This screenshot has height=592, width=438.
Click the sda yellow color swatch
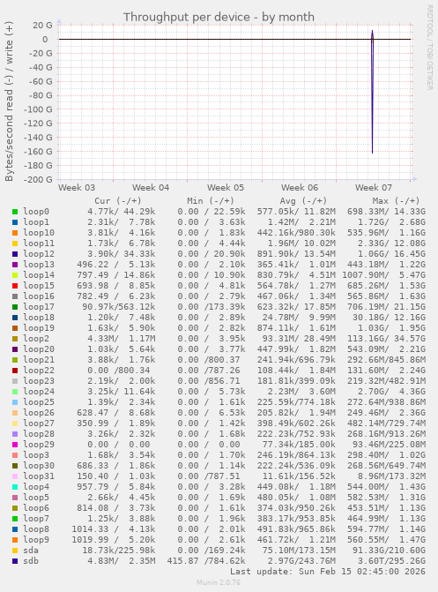tap(15, 551)
